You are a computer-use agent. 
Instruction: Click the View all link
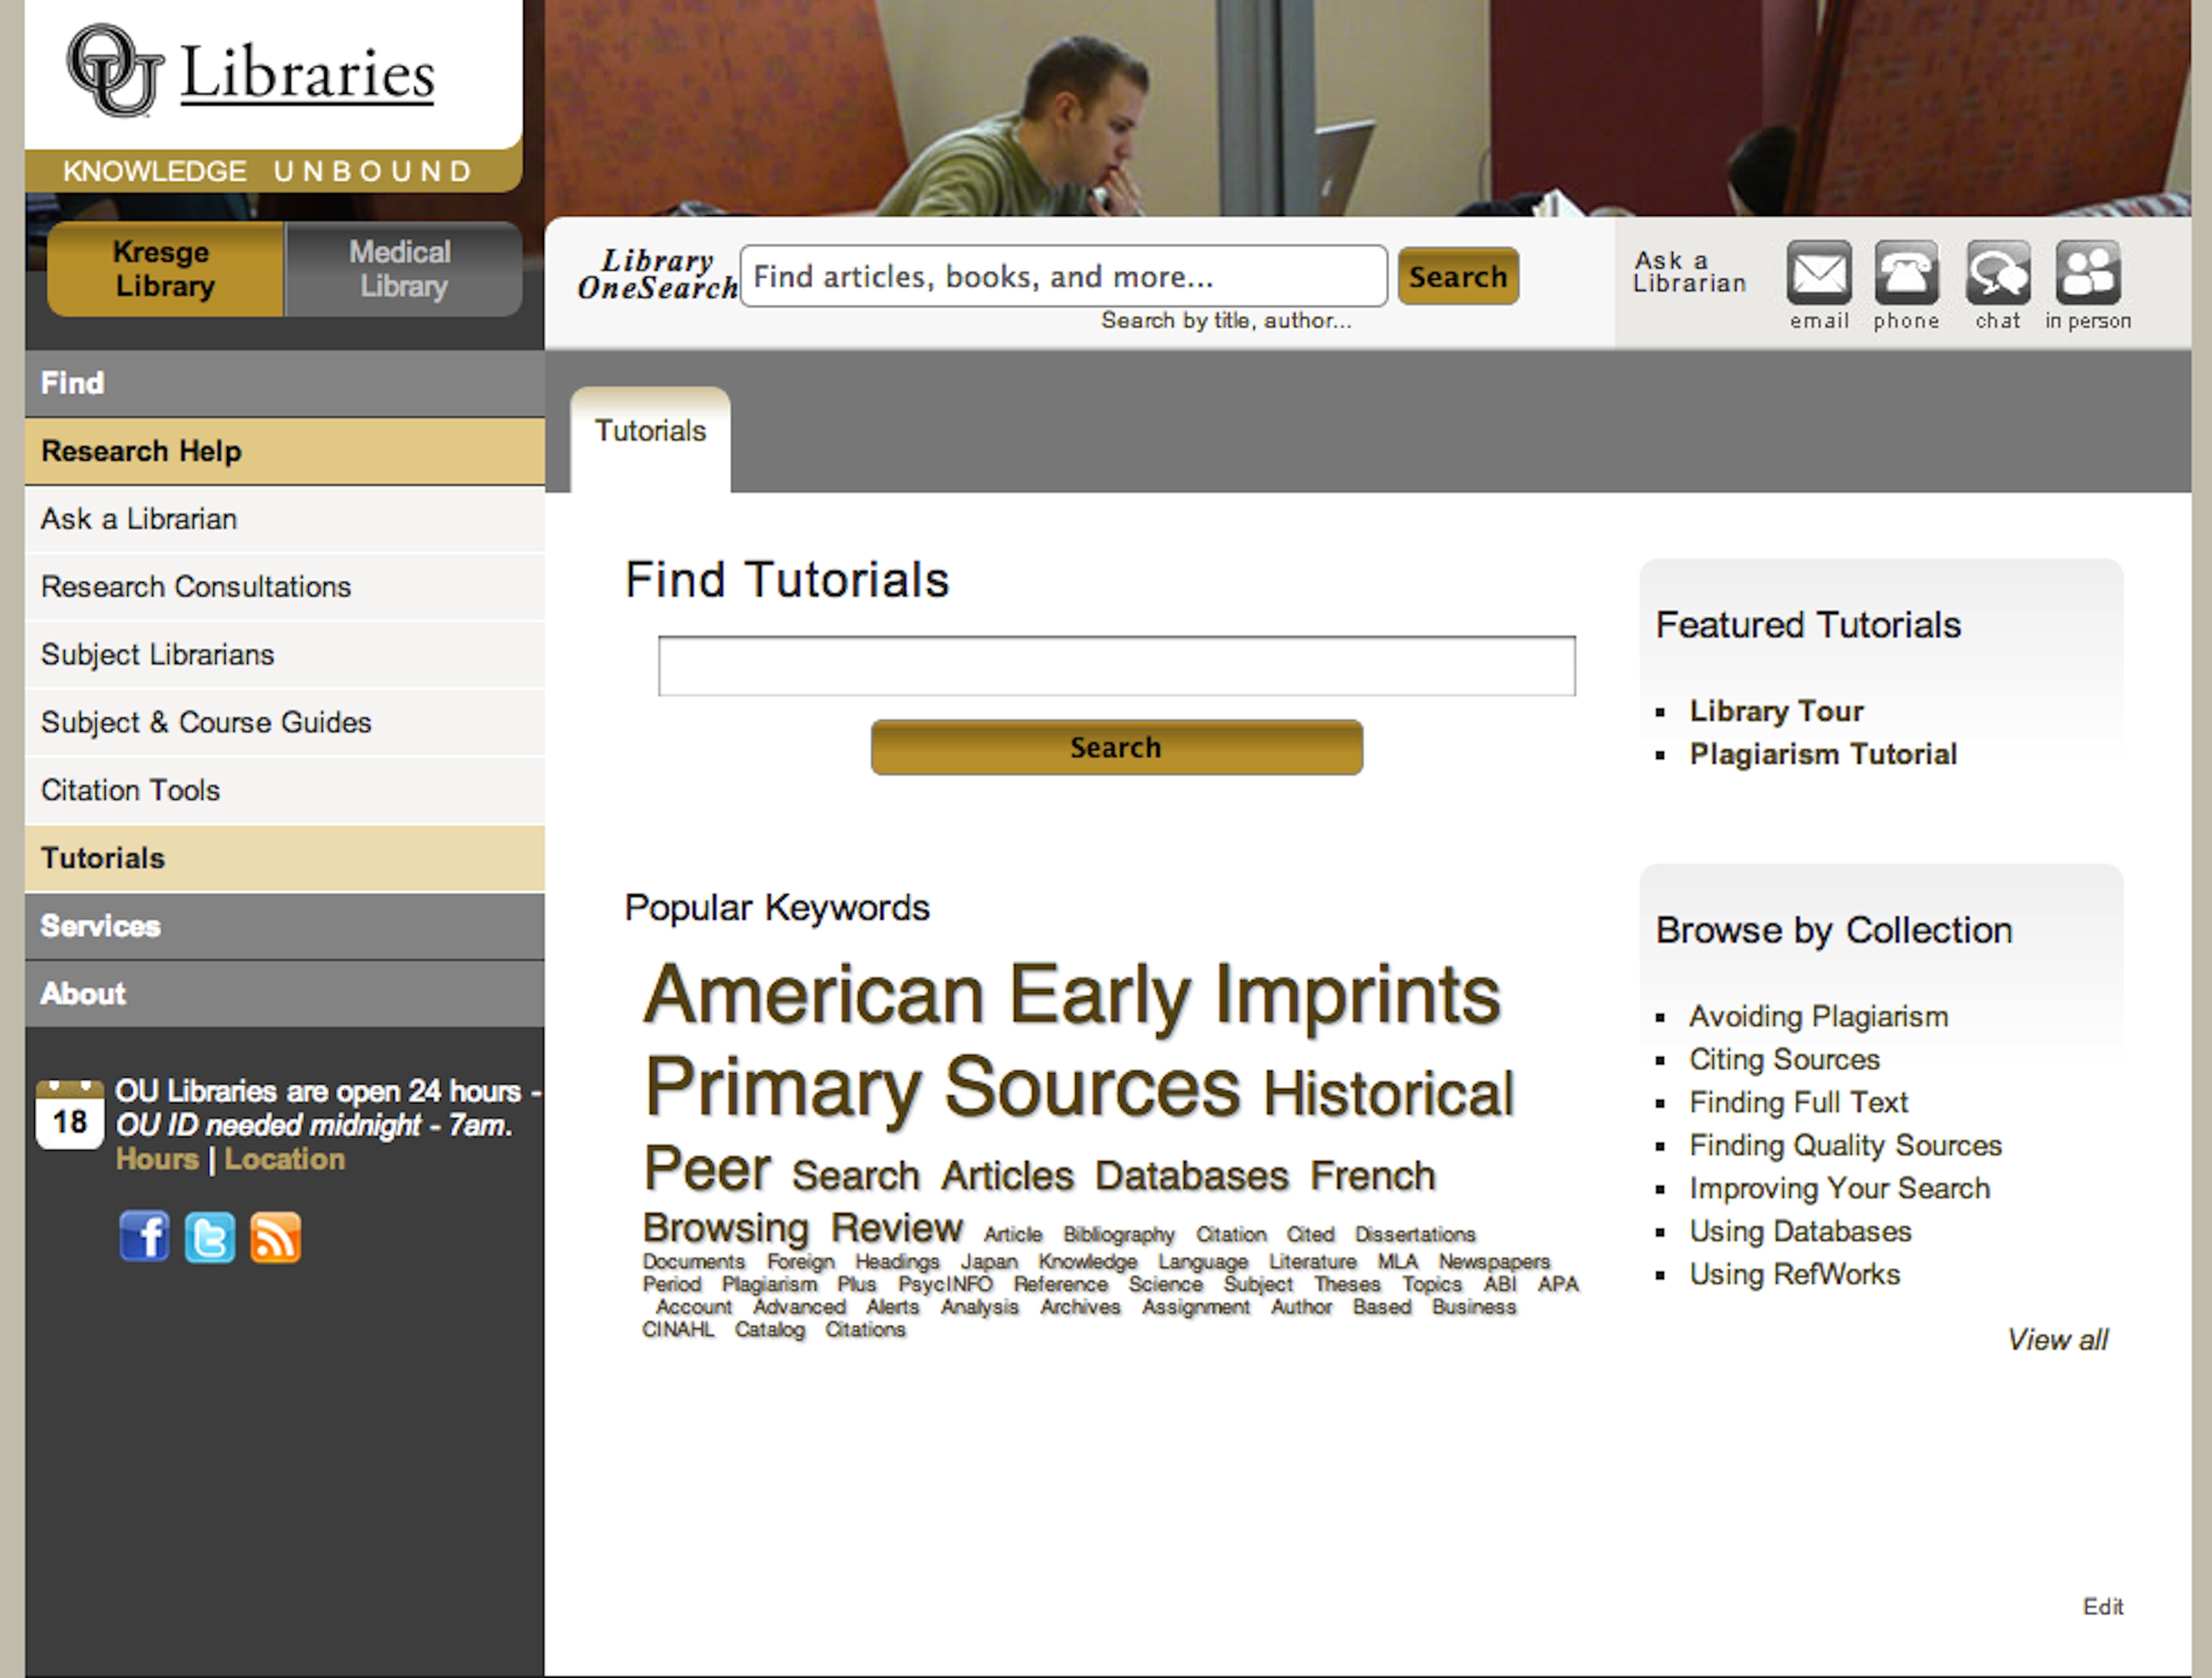[2057, 1340]
